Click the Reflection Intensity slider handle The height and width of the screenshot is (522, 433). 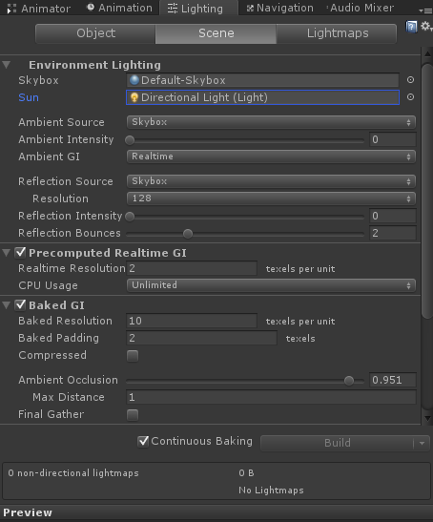coord(130,217)
